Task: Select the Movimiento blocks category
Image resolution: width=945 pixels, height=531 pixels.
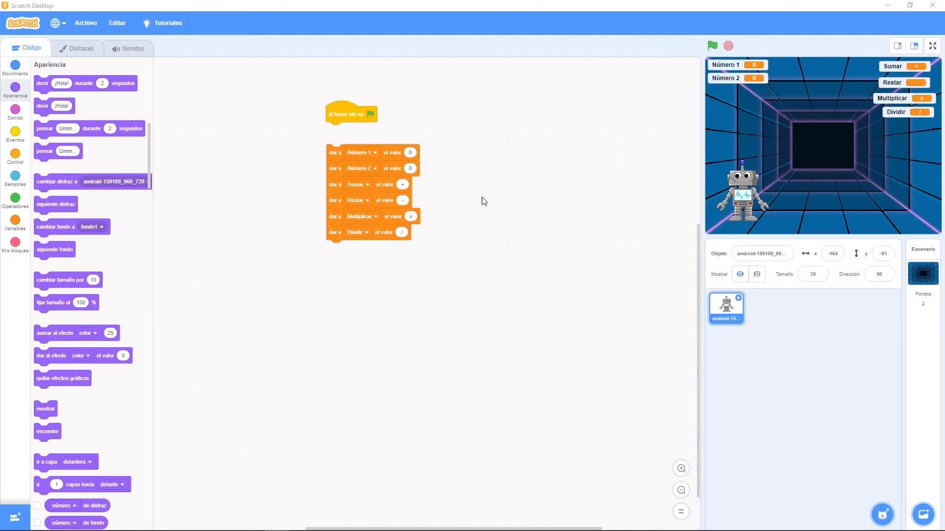Action: (x=15, y=68)
